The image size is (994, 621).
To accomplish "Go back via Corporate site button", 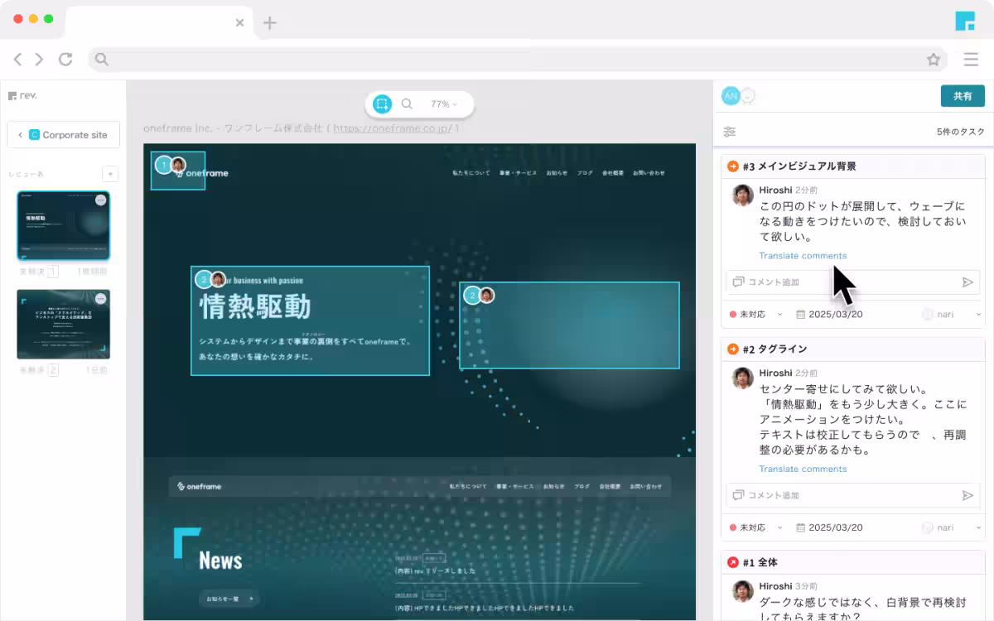I will [x=63, y=135].
